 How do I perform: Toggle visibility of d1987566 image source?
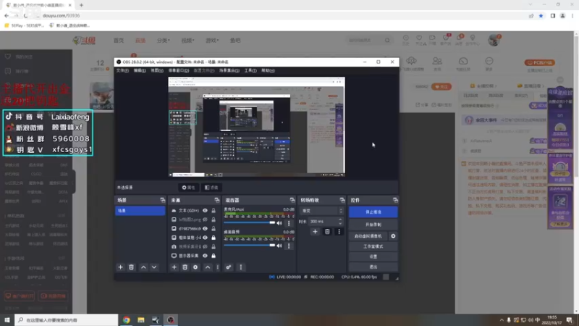click(205, 228)
